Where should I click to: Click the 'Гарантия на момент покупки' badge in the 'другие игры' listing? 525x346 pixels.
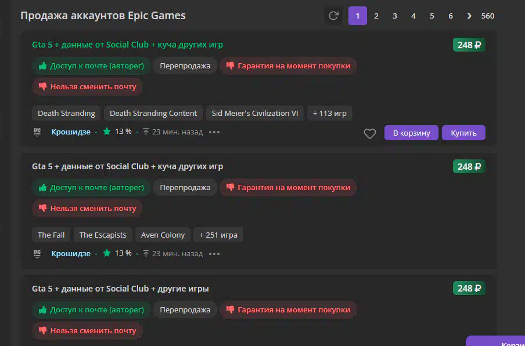click(x=288, y=309)
